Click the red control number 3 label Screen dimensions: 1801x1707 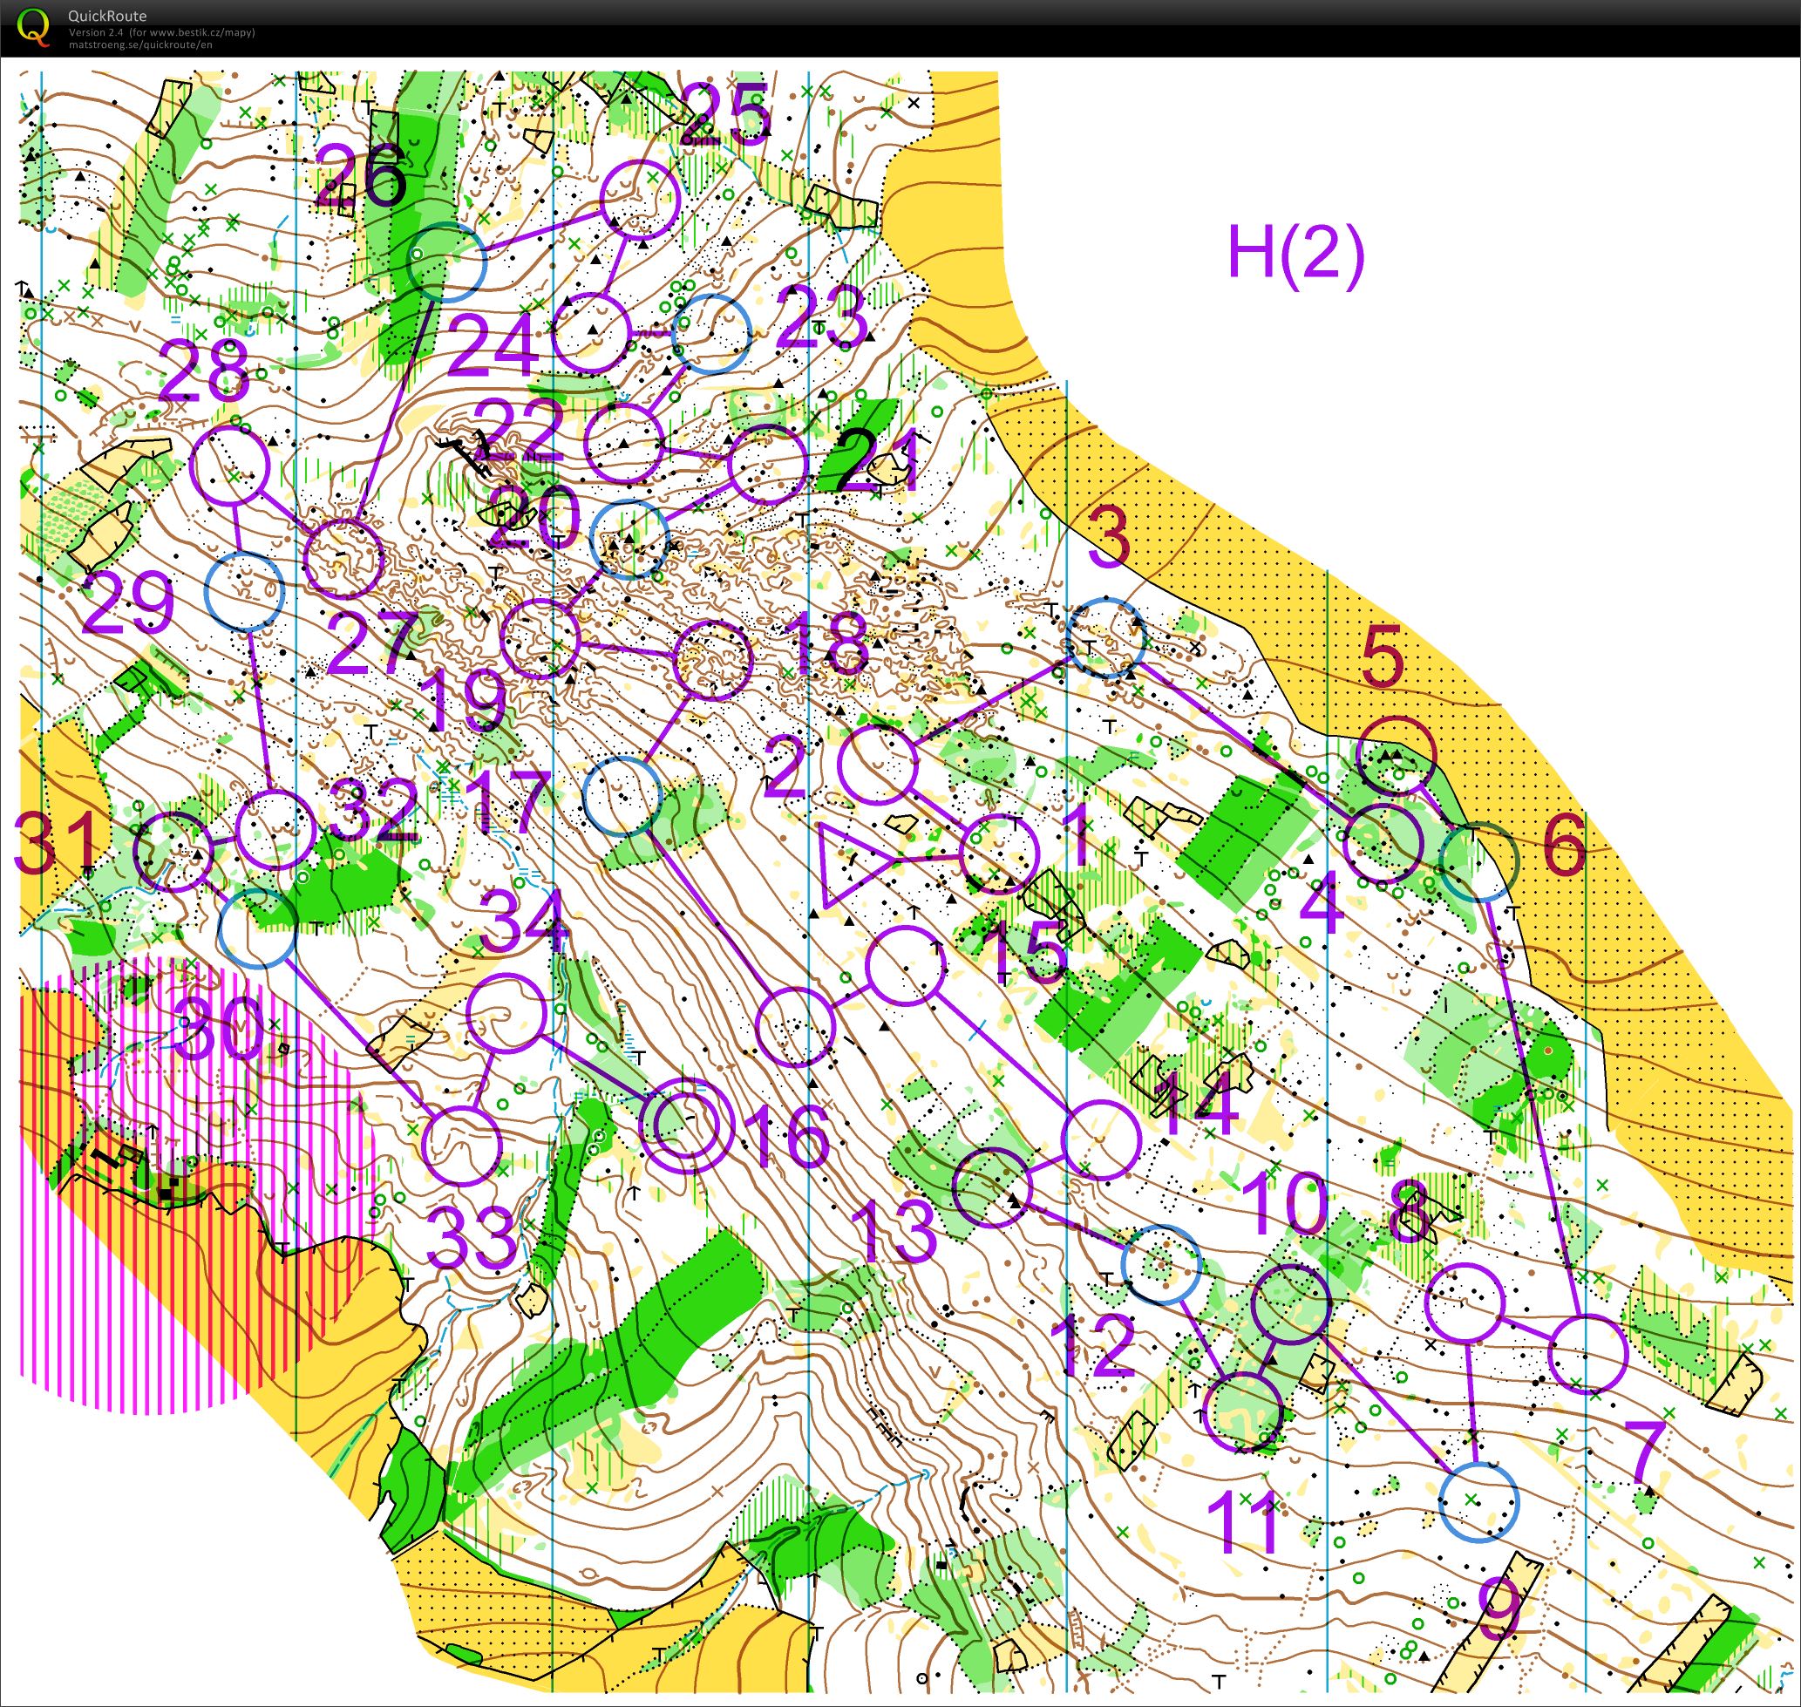pyautogui.click(x=1109, y=537)
